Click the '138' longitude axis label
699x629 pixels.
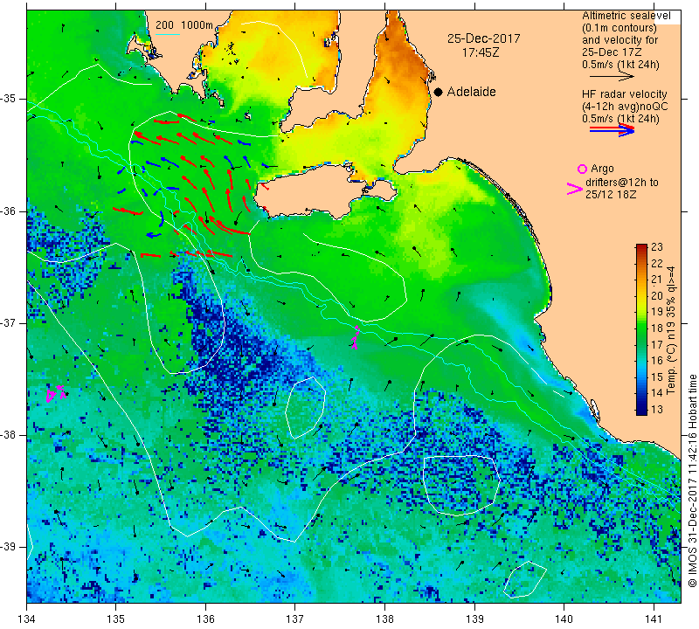384,619
